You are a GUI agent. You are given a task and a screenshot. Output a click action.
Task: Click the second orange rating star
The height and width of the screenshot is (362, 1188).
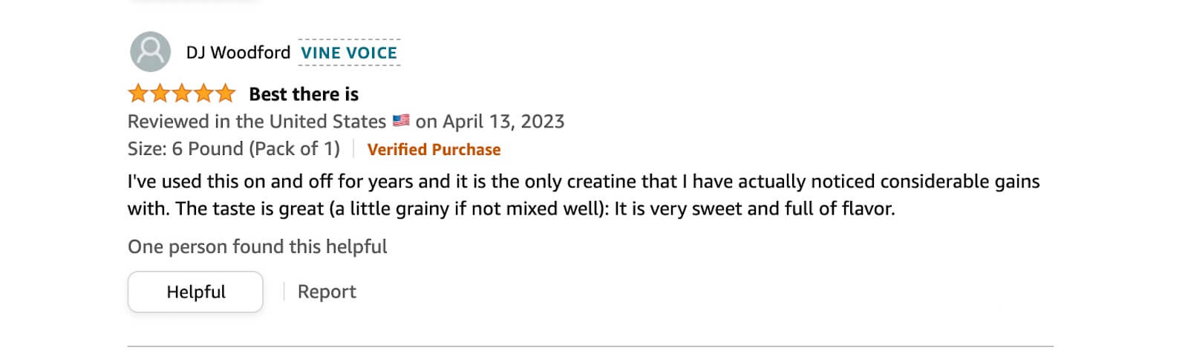point(160,93)
